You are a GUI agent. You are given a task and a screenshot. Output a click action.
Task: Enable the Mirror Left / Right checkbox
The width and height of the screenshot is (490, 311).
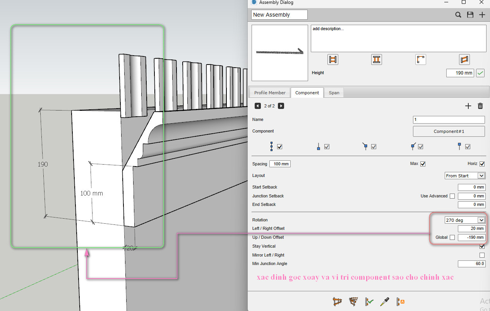(x=482, y=255)
